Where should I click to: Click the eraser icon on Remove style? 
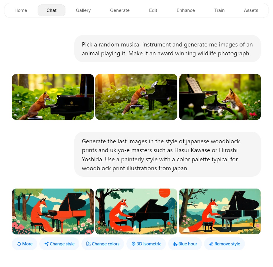(211, 244)
